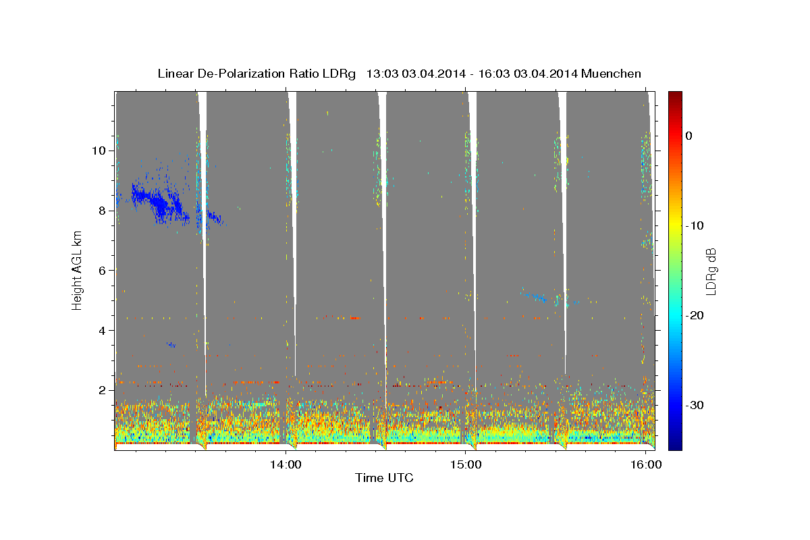The height and width of the screenshot is (540, 810).
Task: Click the dark red top of colorbar
Action: point(674,96)
